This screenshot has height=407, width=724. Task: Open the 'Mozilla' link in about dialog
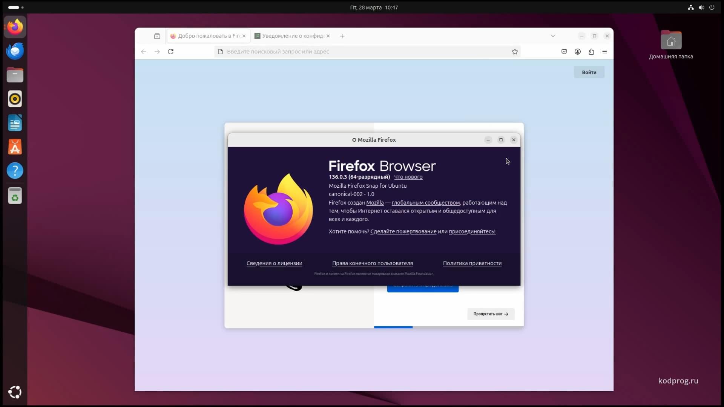tap(375, 203)
